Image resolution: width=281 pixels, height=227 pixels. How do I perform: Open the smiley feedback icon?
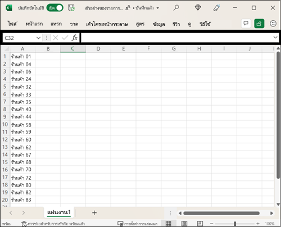click(x=273, y=24)
